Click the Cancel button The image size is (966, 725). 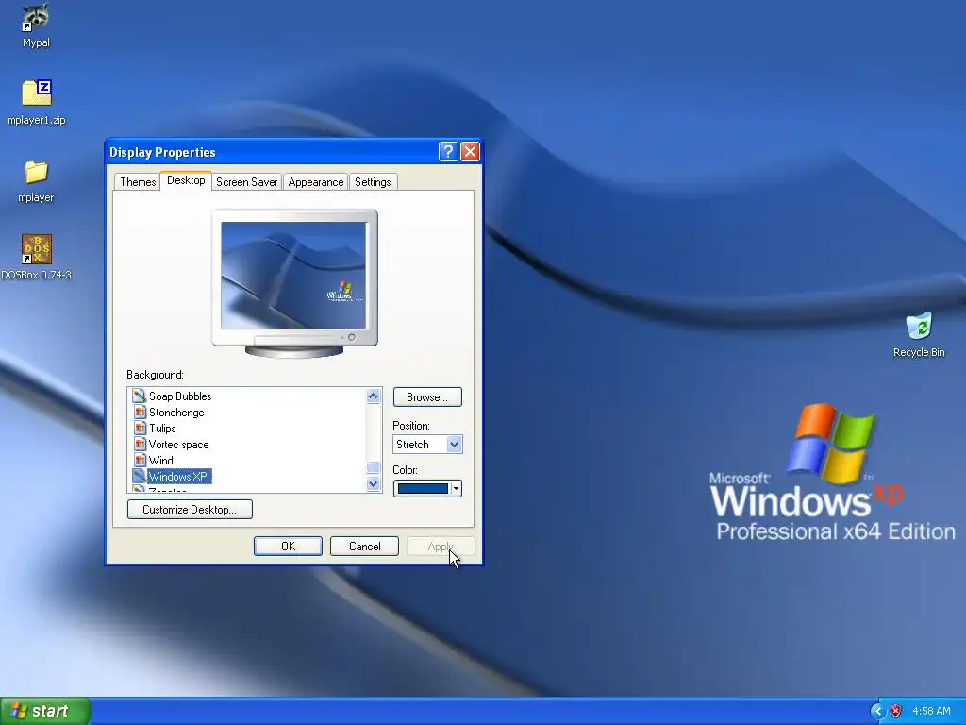tap(364, 547)
